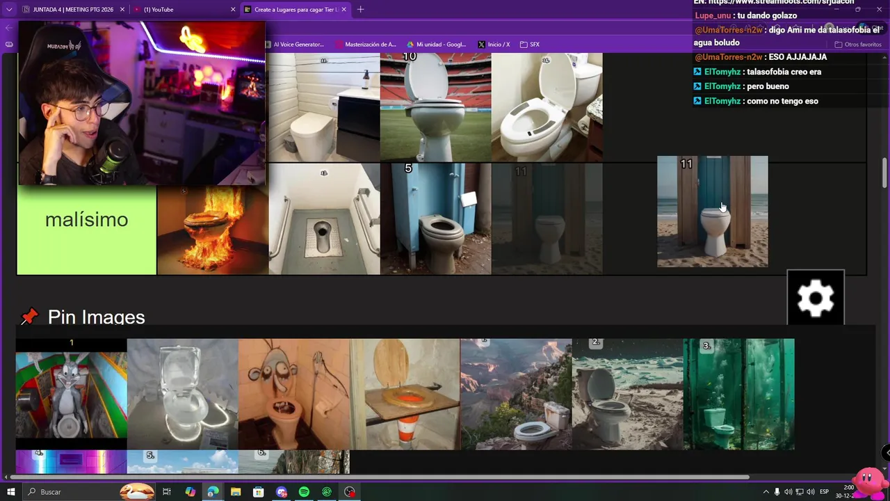Select the white toilet with open padded seat

(x=547, y=107)
